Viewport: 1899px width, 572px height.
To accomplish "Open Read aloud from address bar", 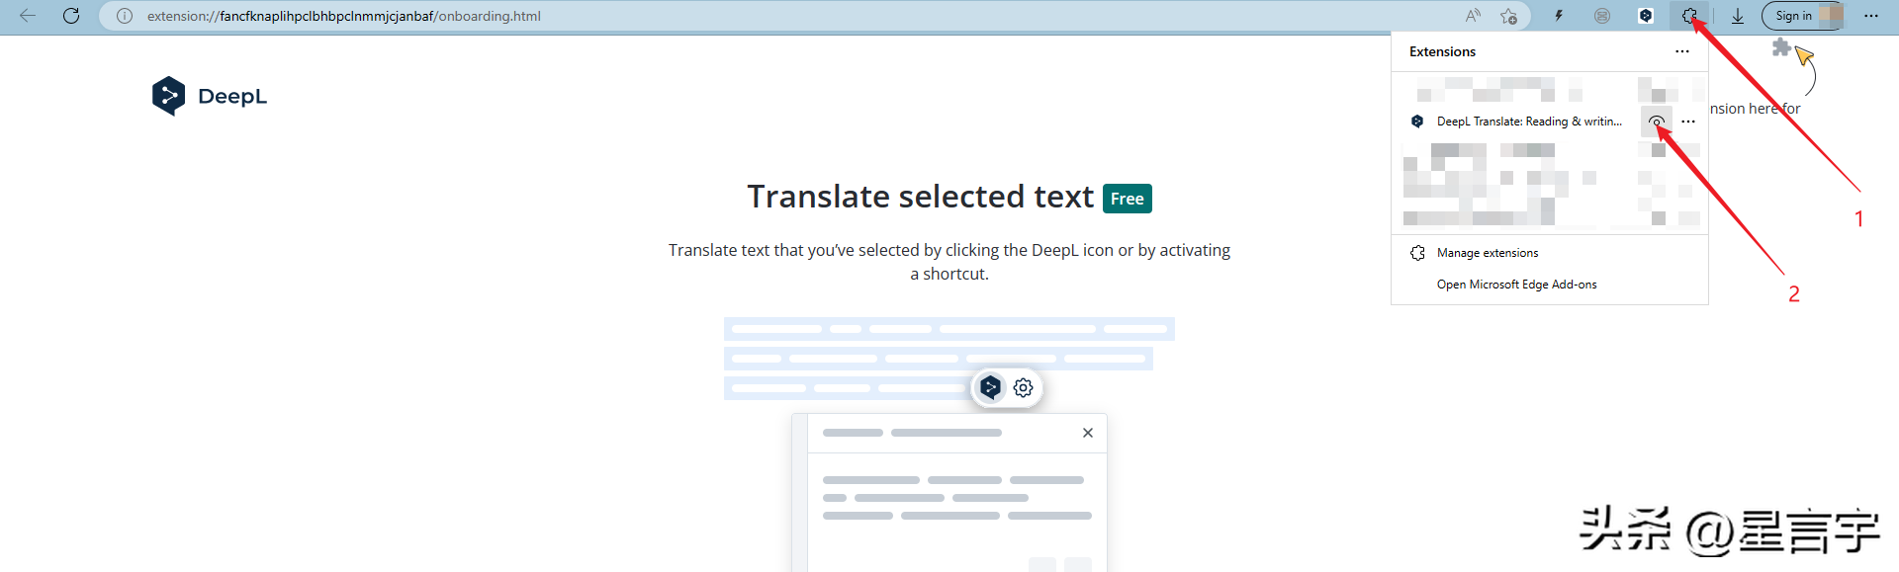I will point(1474,16).
